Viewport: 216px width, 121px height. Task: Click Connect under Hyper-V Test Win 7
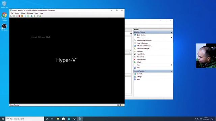140,74
